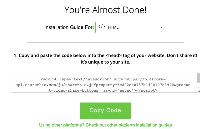The width and height of the screenshot is (211, 129).
Task: Click the HTML code brackets icon
Action: [102, 27]
